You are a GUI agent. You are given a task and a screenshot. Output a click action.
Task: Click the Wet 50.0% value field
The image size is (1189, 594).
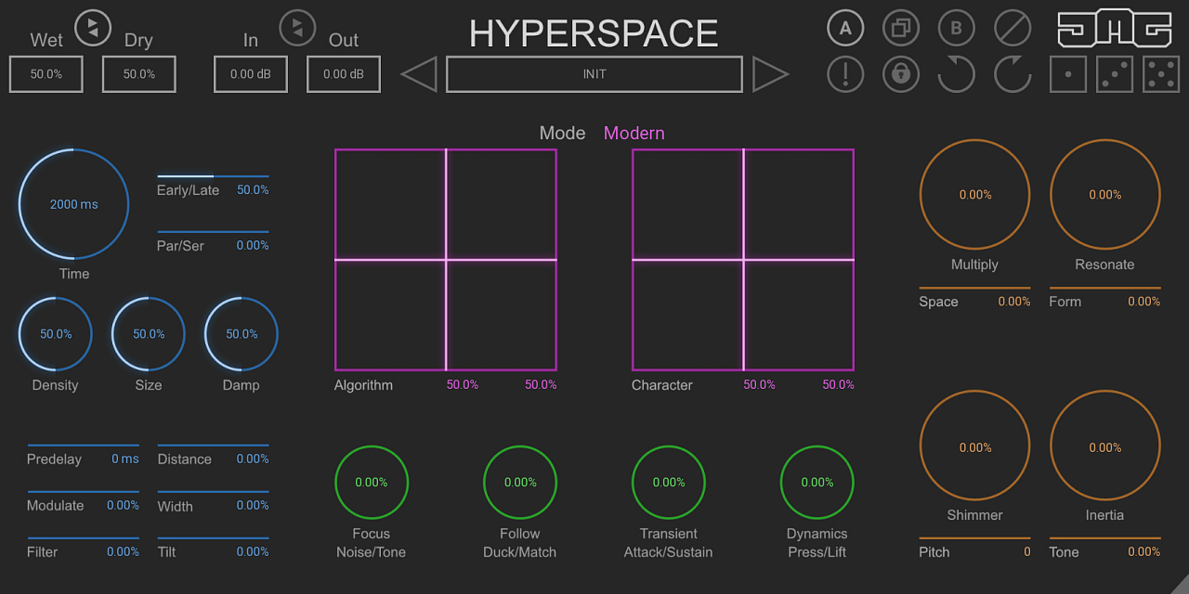coord(46,74)
